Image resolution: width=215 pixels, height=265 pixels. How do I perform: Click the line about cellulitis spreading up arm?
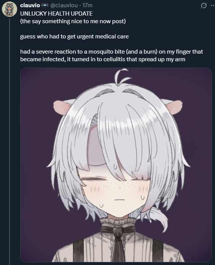[x=103, y=59]
